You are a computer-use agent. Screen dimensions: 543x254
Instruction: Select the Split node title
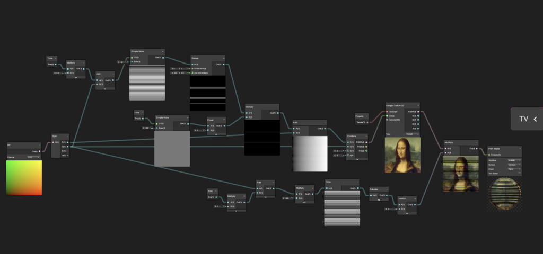tap(55, 137)
